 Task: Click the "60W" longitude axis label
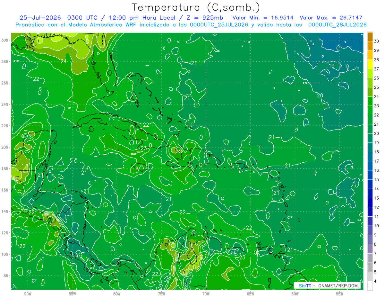click(295, 293)
